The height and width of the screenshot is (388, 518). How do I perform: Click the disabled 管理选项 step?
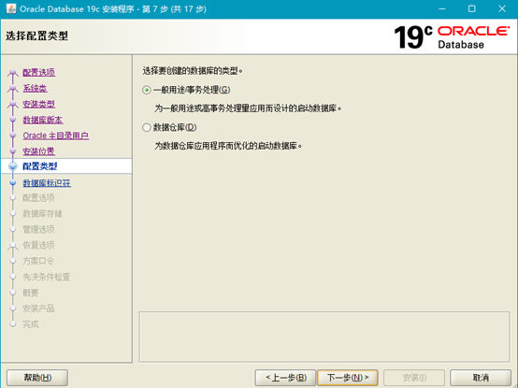[x=38, y=229]
